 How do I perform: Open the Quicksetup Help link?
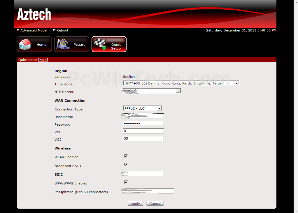tap(43, 60)
